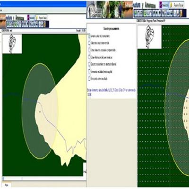The width and height of the screenshot is (189, 189).
Task: Click the horizontal scrollbar beneath the left map
Action: [x=44, y=179]
